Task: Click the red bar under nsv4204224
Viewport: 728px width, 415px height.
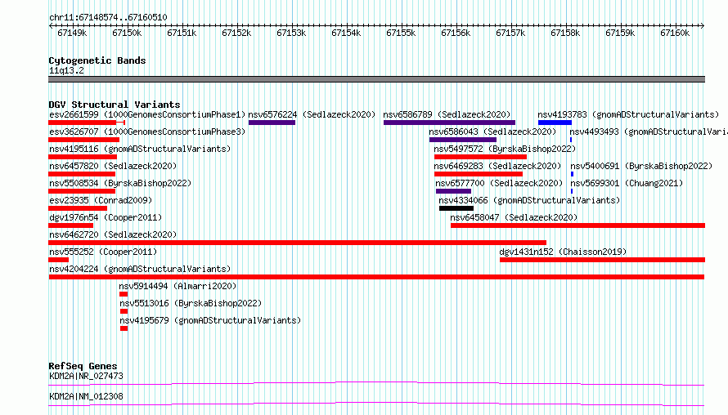Action: click(376, 277)
